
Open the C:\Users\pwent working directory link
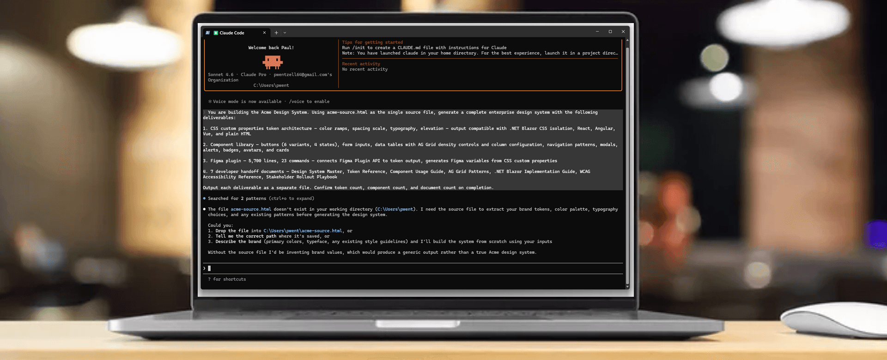click(395, 209)
